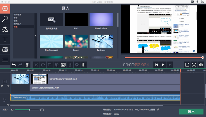Mute the video track speaker icon
This screenshot has height=117, width=206.
pos(8,86)
